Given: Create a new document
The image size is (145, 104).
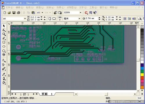Looking at the screenshot, I should (x=5, y=13).
